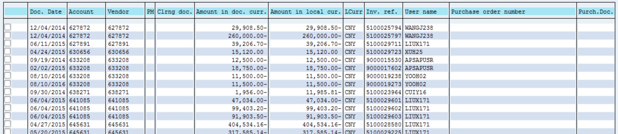The width and height of the screenshot is (618, 134).
Task: Check the row box for invoice 9000019273
Action: point(7,84)
